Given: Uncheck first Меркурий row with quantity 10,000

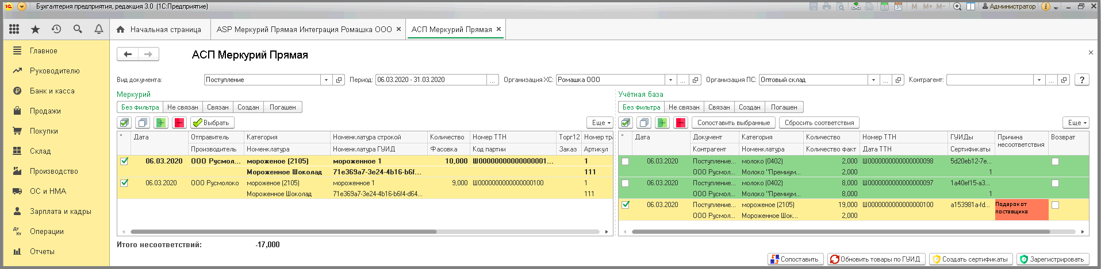Looking at the screenshot, I should point(124,161).
